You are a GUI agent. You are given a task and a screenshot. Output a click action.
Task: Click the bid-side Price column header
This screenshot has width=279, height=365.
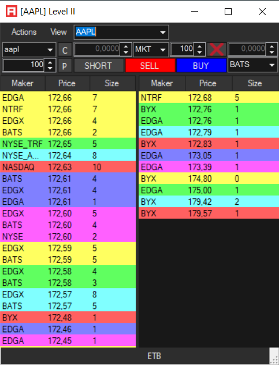[67, 83]
